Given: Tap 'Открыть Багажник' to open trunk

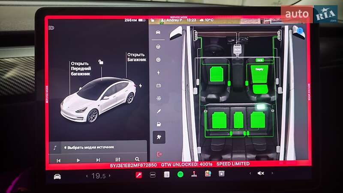Looking at the screenshot, I should click(137, 57).
